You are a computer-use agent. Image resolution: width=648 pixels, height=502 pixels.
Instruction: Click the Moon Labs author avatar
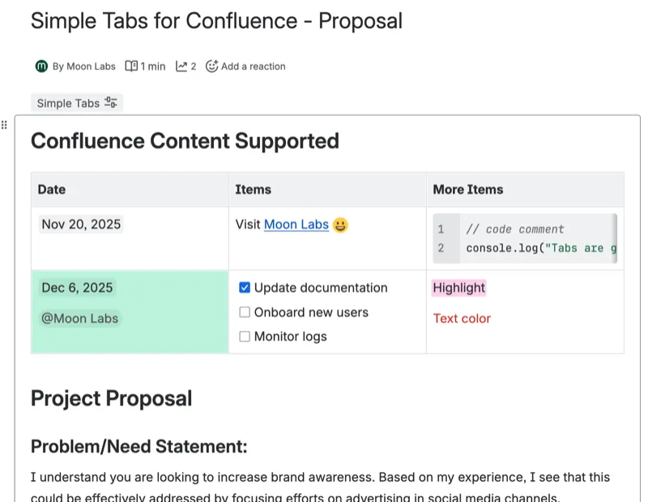coord(41,67)
